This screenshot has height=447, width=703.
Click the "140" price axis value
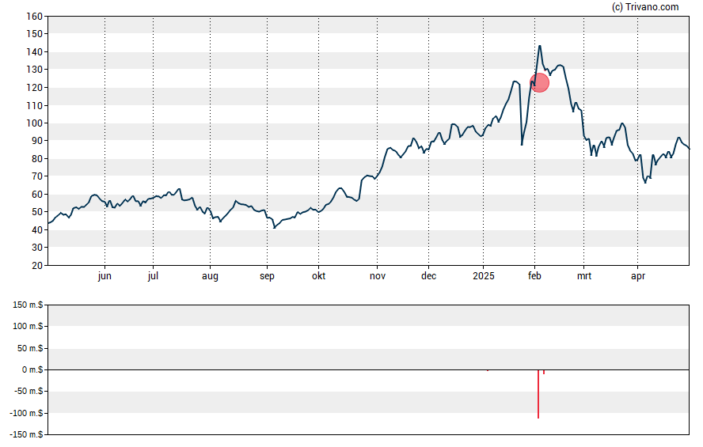pyautogui.click(x=35, y=52)
